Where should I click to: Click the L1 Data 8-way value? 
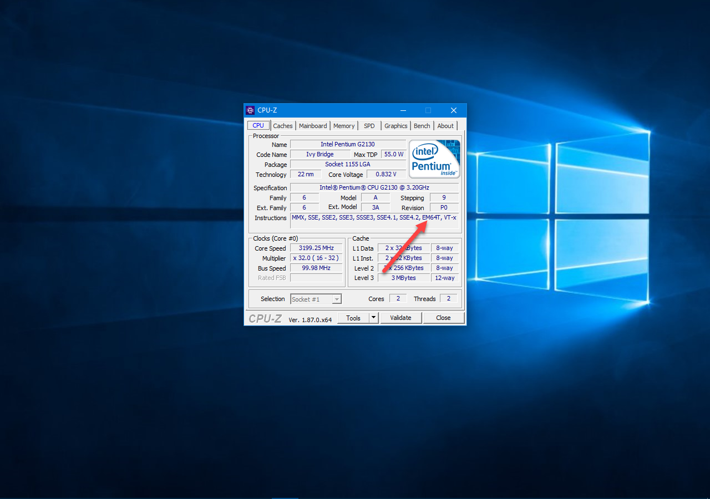click(x=445, y=248)
